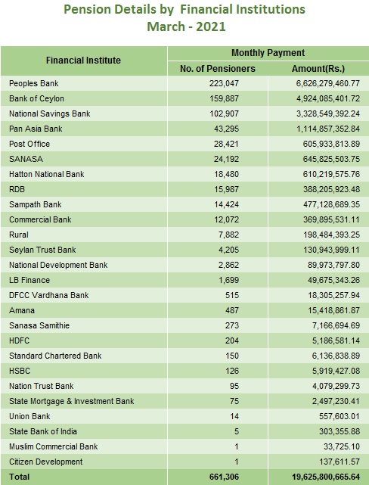Select the Total pensioners value 661,306
The image size is (369, 485).
point(224,477)
